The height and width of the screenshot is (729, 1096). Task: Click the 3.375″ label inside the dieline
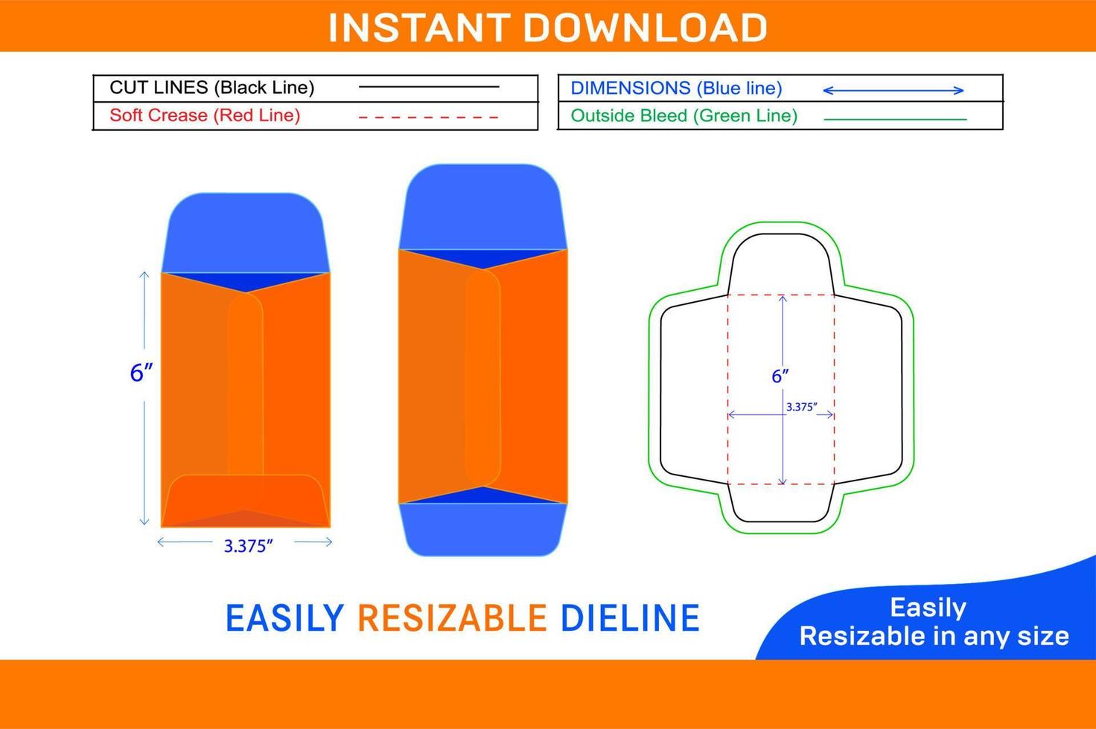(x=801, y=407)
